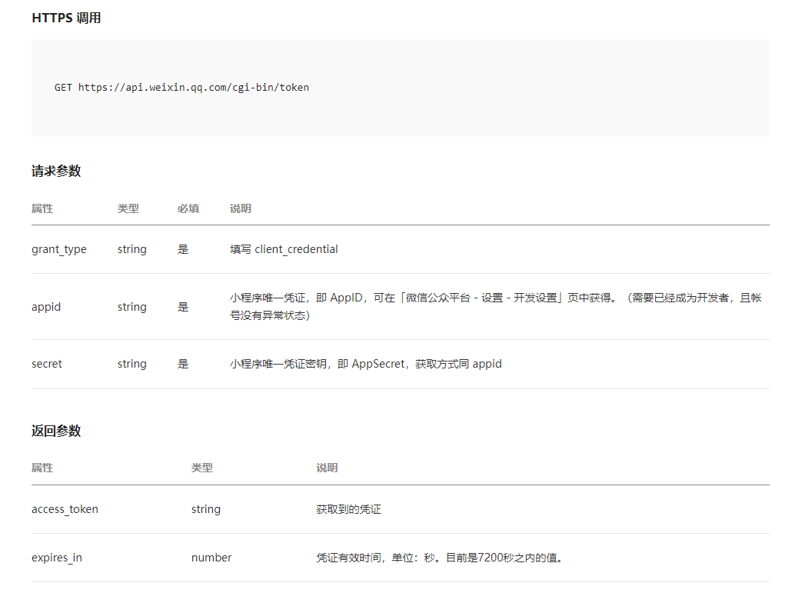This screenshot has height=603, width=792.
Task: Select the expires_in return parameter
Action: coord(56,557)
